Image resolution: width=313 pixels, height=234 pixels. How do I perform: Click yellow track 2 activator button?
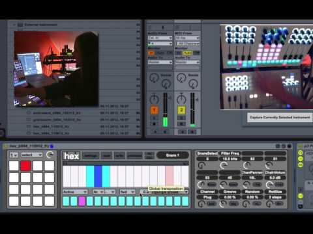[181, 110]
